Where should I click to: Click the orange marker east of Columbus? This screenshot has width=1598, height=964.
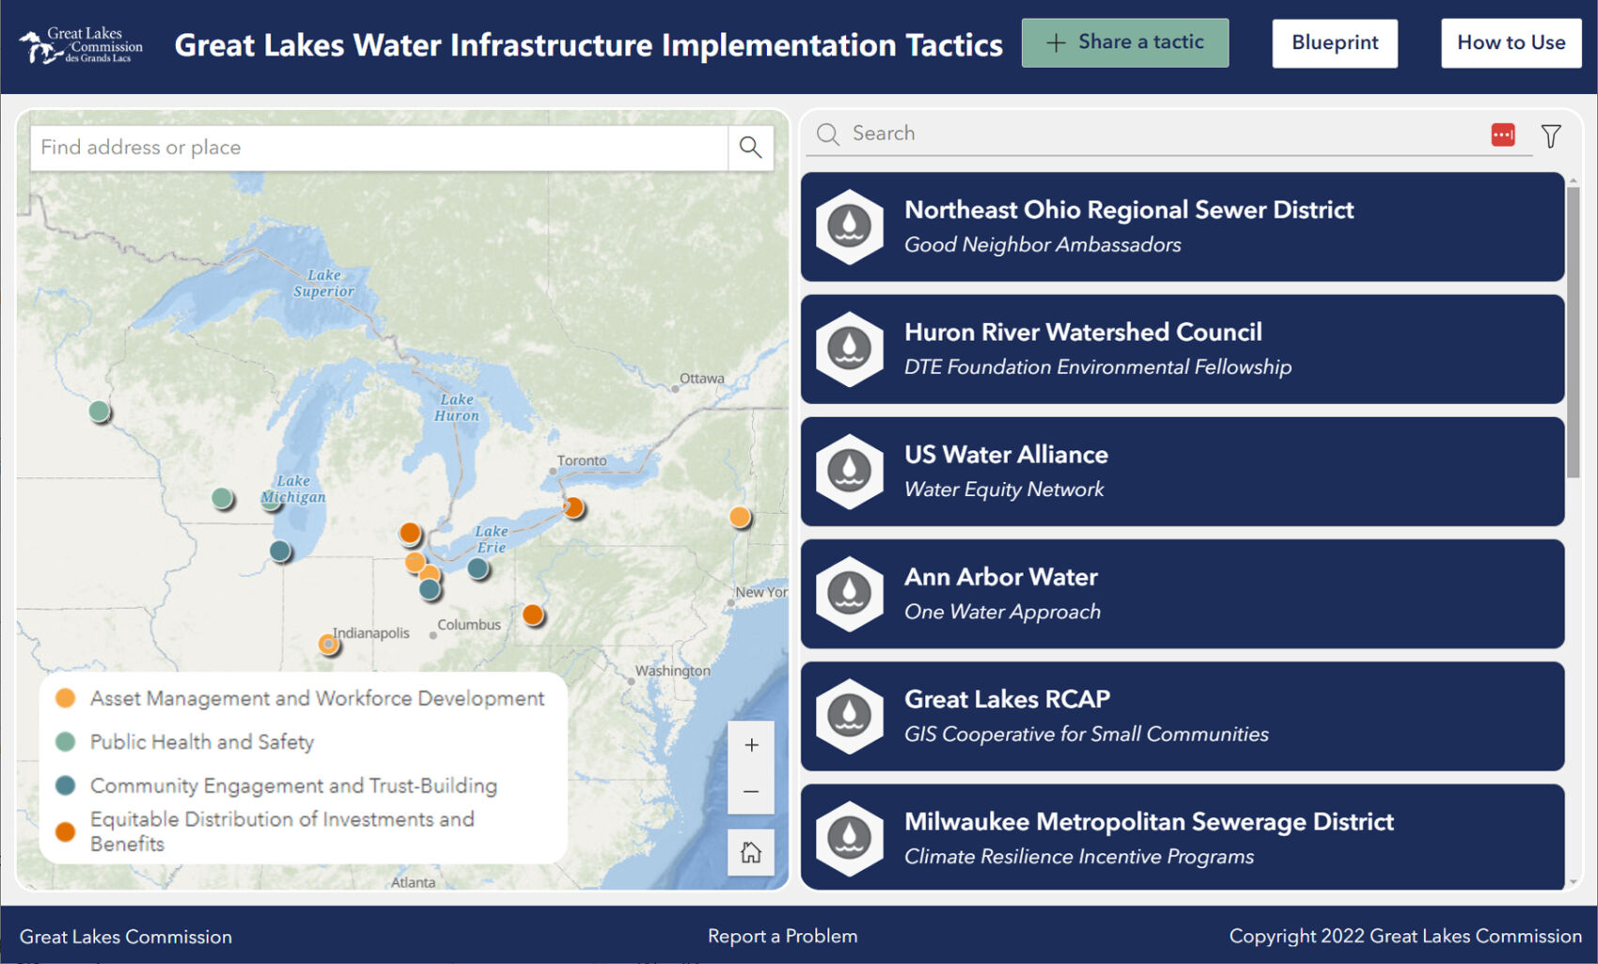click(x=533, y=614)
